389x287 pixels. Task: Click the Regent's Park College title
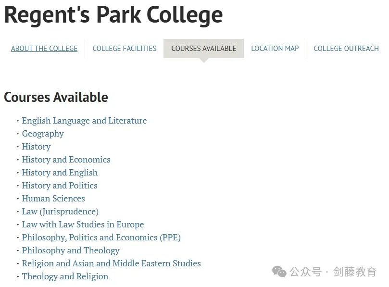[113, 15]
